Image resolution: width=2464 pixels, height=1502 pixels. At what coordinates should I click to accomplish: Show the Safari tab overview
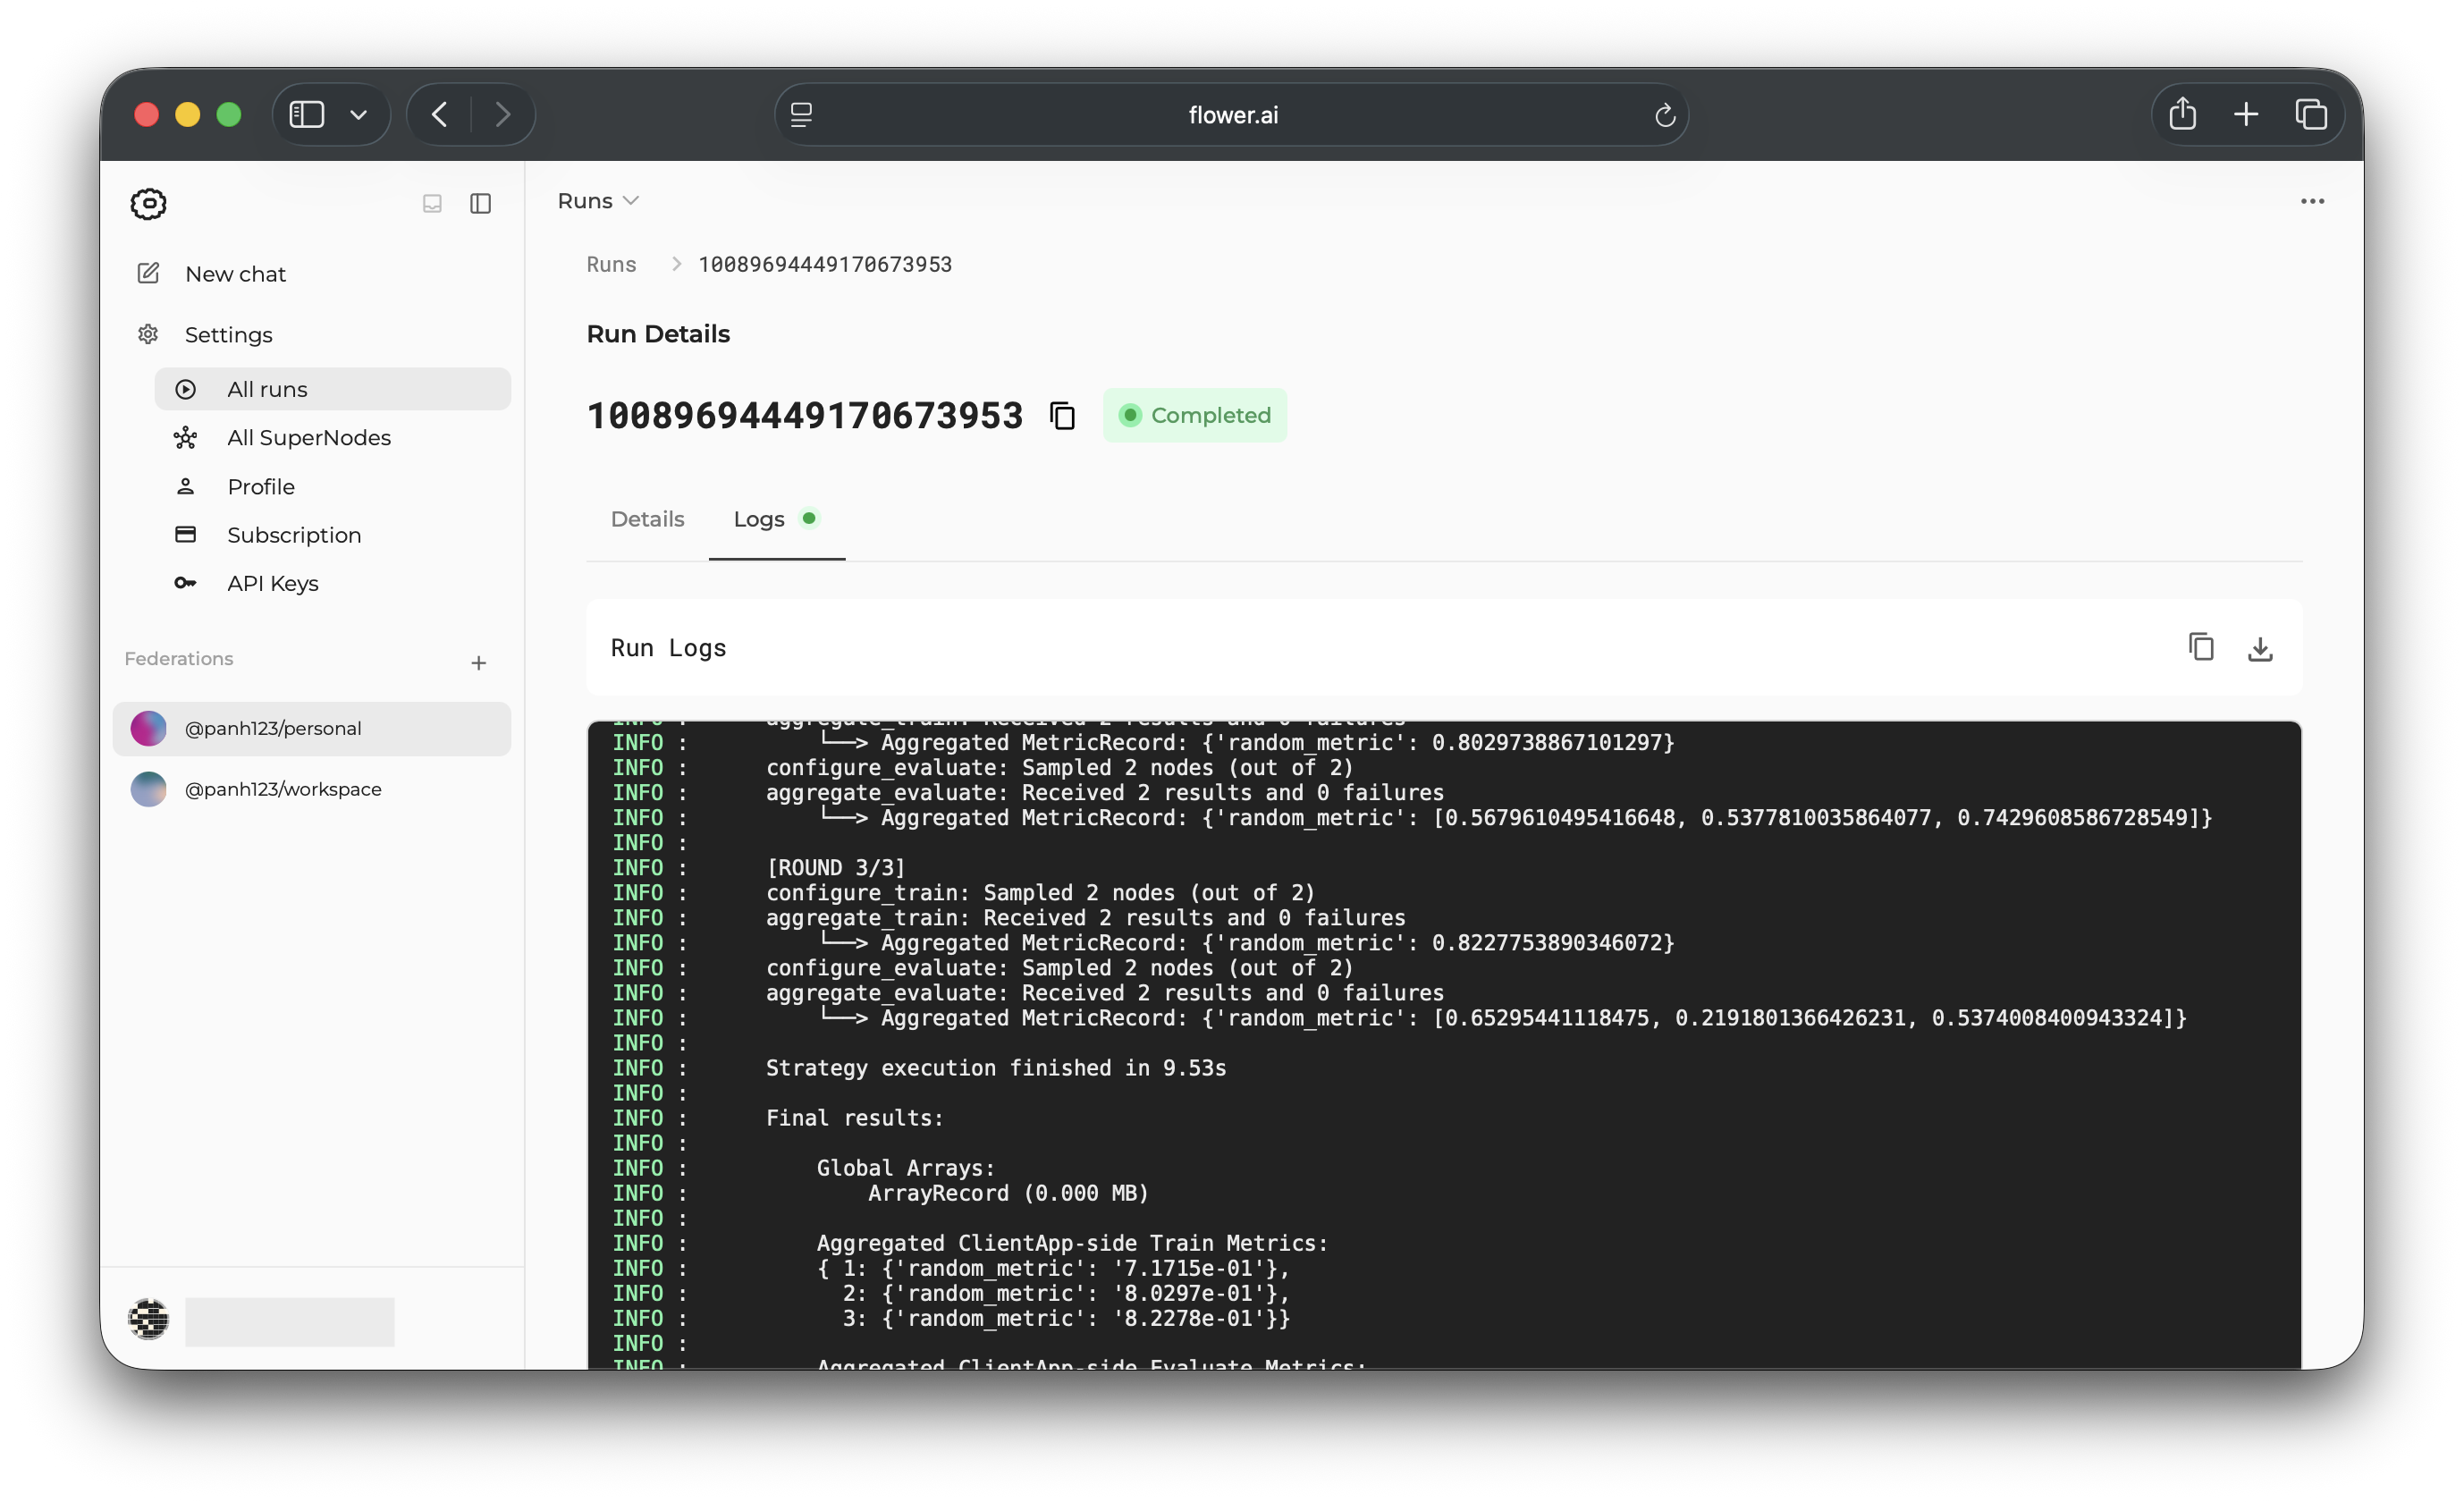pyautogui.click(x=2311, y=115)
